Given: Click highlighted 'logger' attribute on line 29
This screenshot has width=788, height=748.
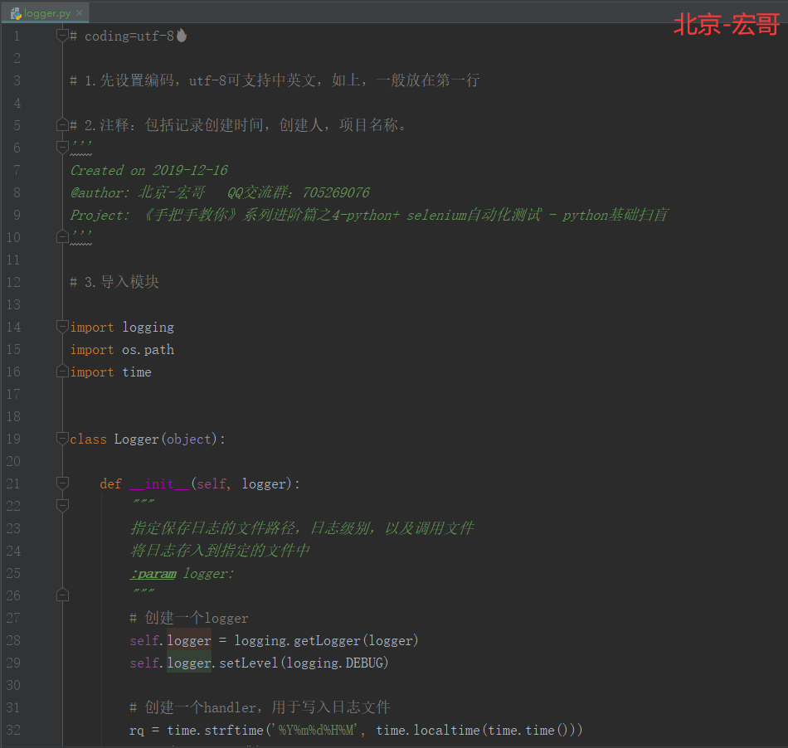Looking at the screenshot, I should pyautogui.click(x=189, y=663).
